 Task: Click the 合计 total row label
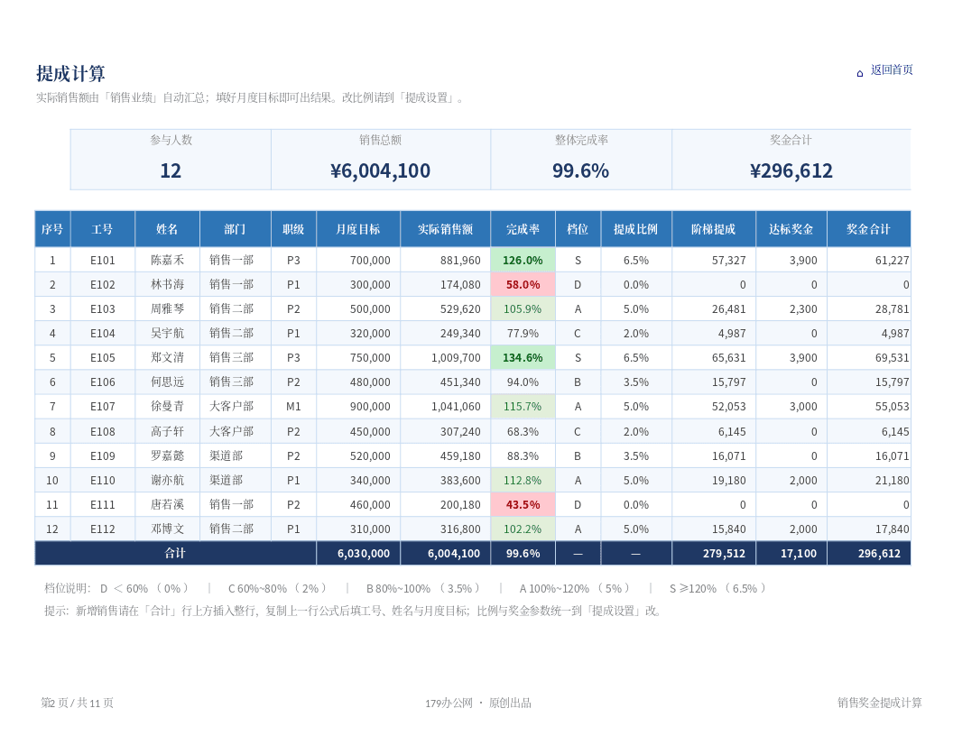175,553
